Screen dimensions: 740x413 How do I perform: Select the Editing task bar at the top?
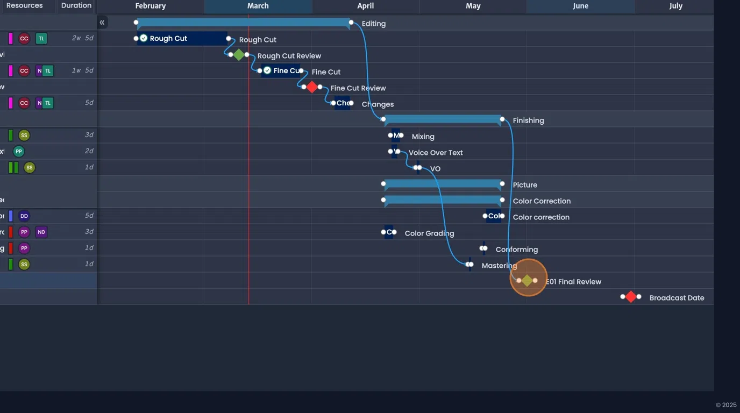tap(242, 23)
